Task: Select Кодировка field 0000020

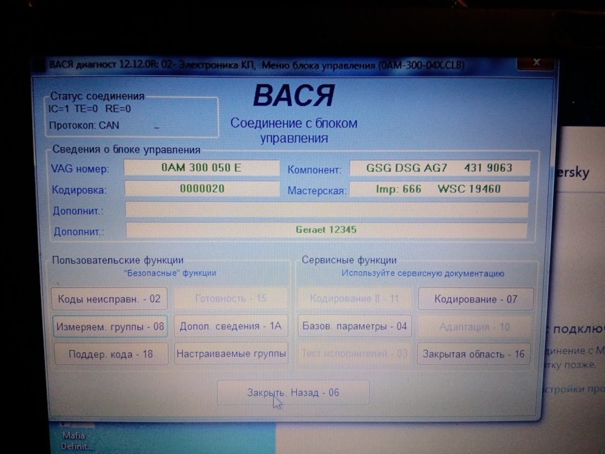Action: pos(202,189)
